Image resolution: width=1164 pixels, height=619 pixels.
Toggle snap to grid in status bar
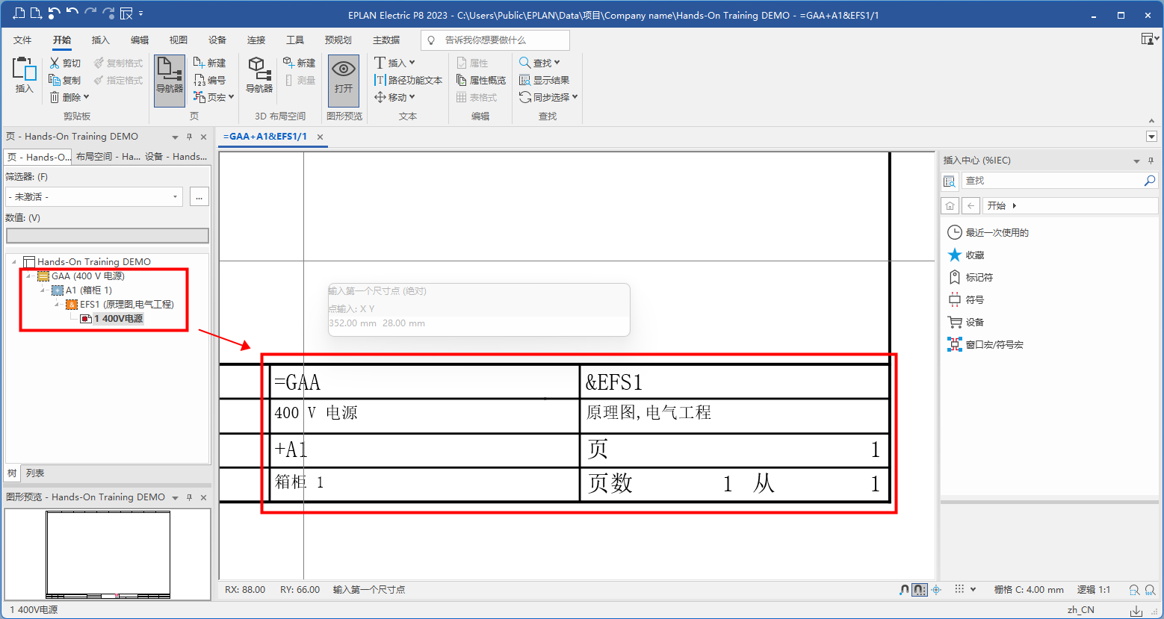click(920, 590)
